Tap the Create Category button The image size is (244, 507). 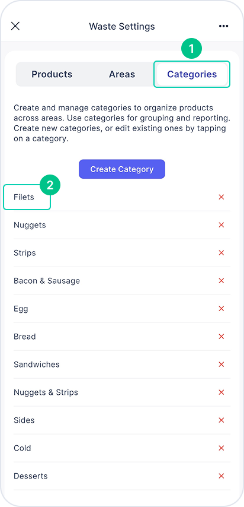[x=122, y=169]
